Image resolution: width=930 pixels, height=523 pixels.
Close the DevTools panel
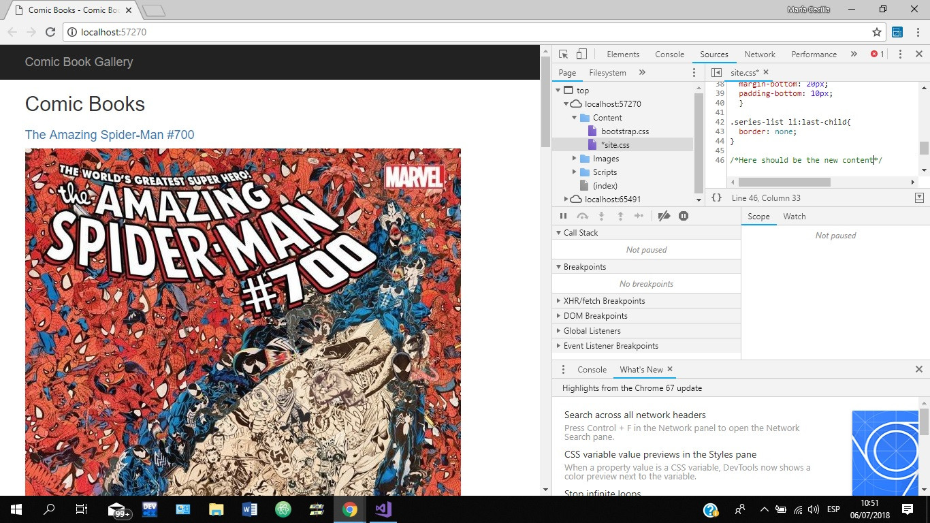pyautogui.click(x=918, y=54)
